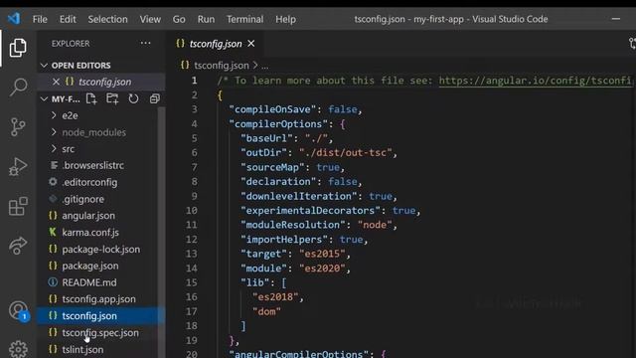The image size is (636, 358).
Task: Collapse all folders in the Explorer
Action: coord(155,98)
